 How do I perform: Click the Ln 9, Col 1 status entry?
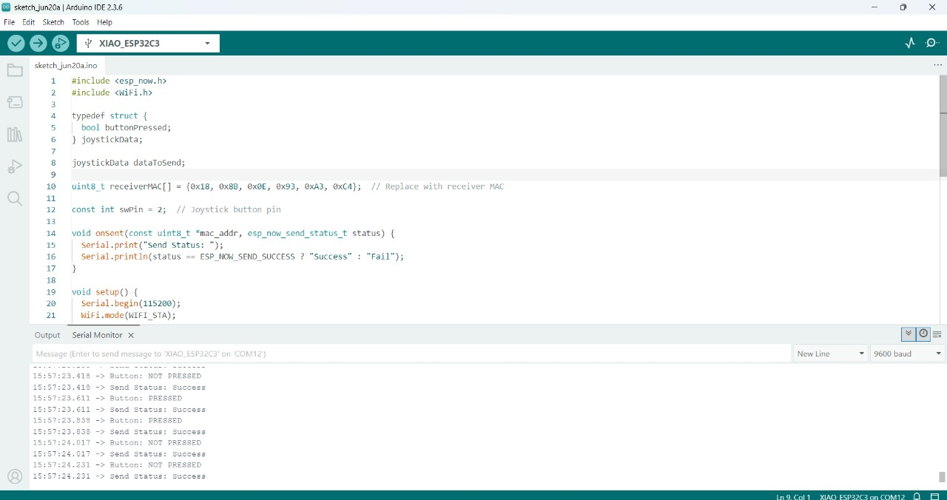793,496
